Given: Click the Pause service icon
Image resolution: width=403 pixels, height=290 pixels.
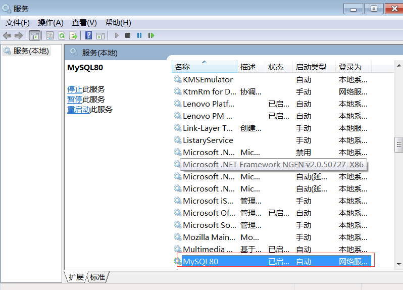Looking at the screenshot, I should coord(139,35).
